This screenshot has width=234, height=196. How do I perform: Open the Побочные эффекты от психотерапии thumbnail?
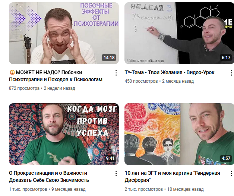pyautogui.click(x=64, y=33)
